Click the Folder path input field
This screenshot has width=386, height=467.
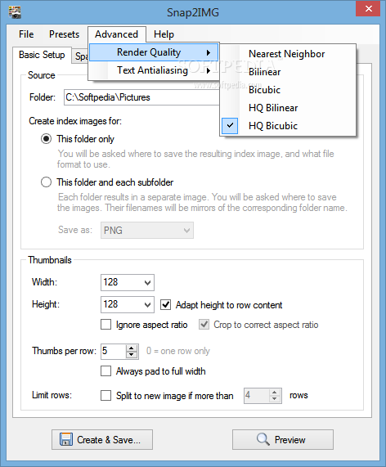[141, 97]
